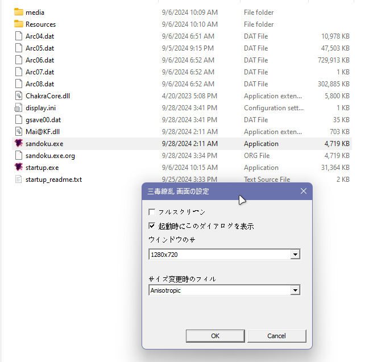Click the Arc06.dat file name

40,60
